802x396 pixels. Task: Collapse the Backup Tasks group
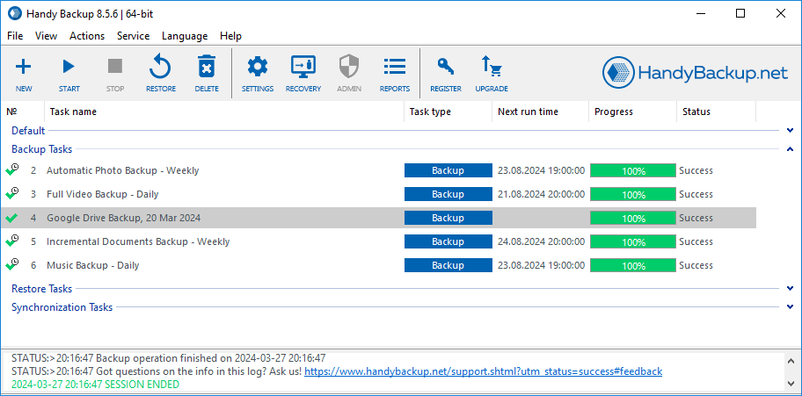point(791,149)
